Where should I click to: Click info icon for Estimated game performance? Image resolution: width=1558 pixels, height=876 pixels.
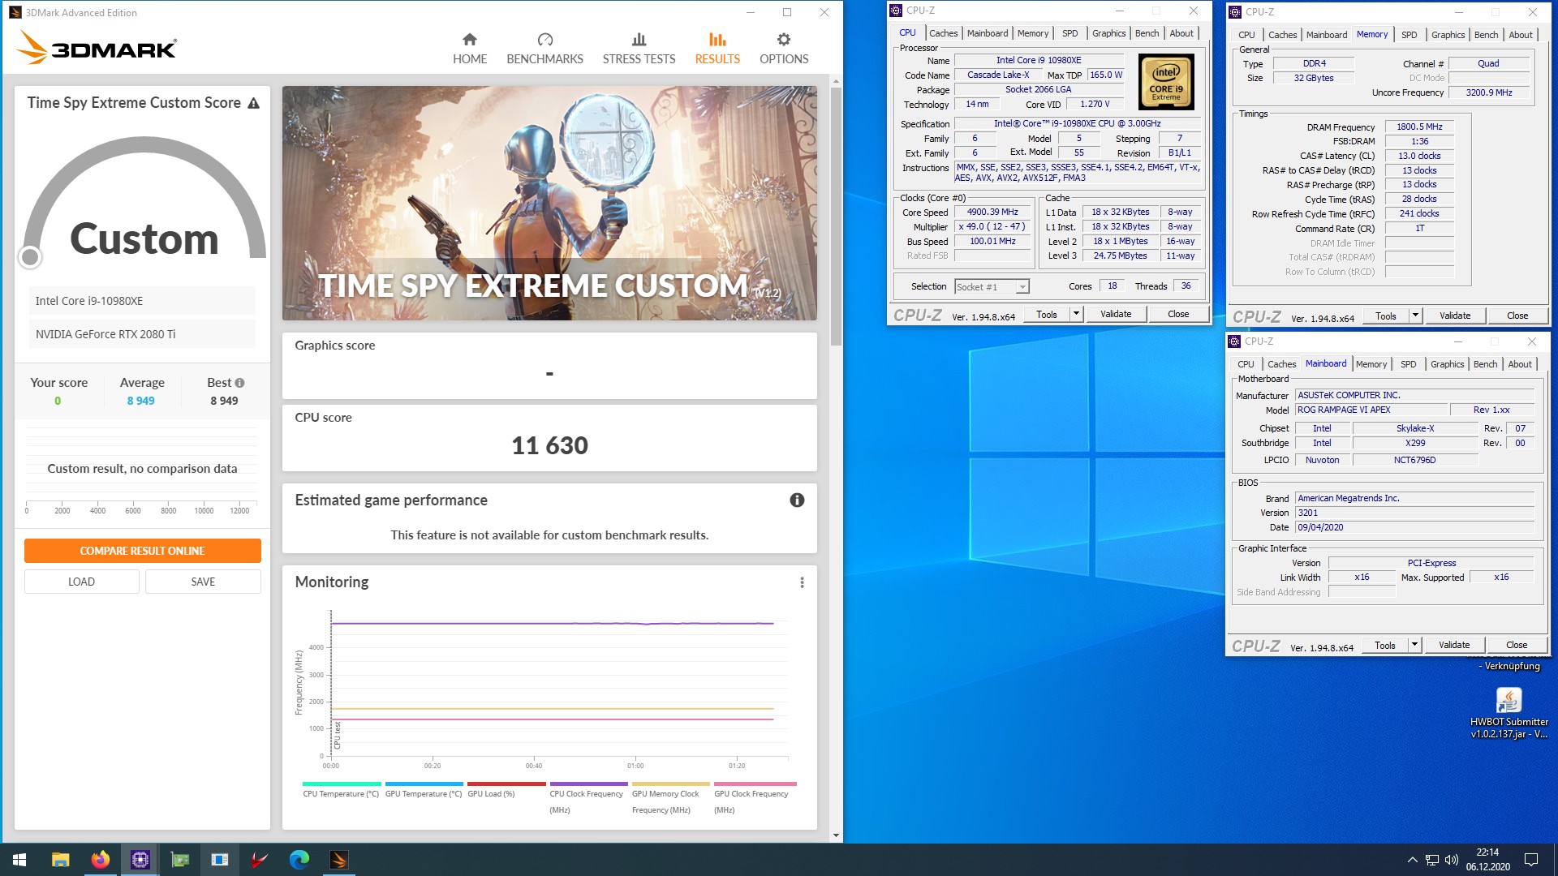click(797, 500)
